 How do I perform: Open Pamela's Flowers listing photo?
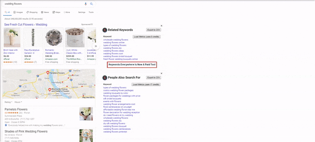(x=86, y=114)
